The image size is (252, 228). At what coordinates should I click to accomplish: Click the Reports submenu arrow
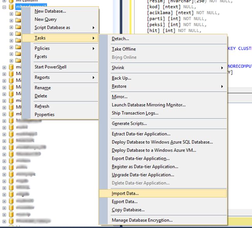point(93,77)
